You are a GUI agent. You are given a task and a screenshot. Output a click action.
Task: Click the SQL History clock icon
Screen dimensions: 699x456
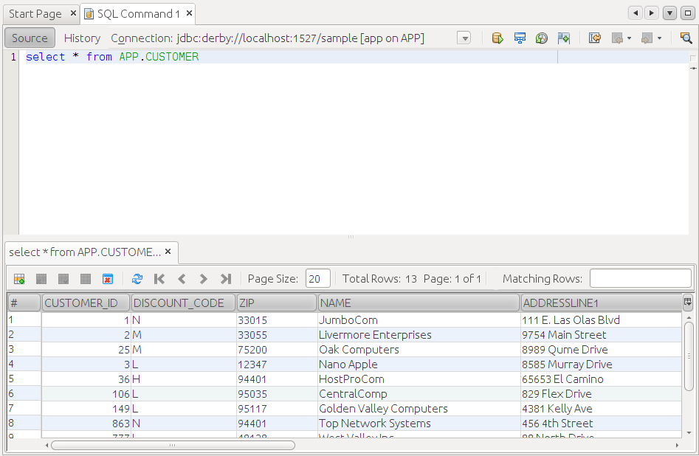coord(542,38)
